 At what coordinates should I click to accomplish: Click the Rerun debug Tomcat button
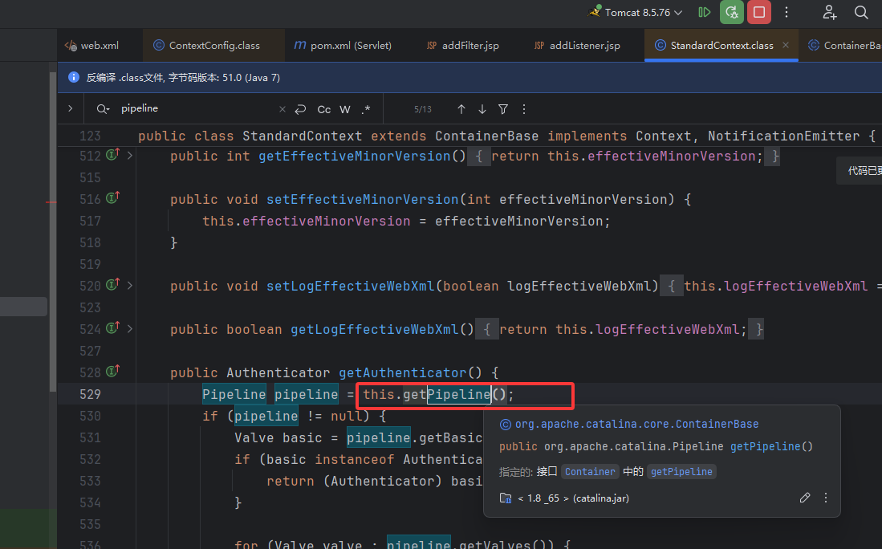pos(731,12)
